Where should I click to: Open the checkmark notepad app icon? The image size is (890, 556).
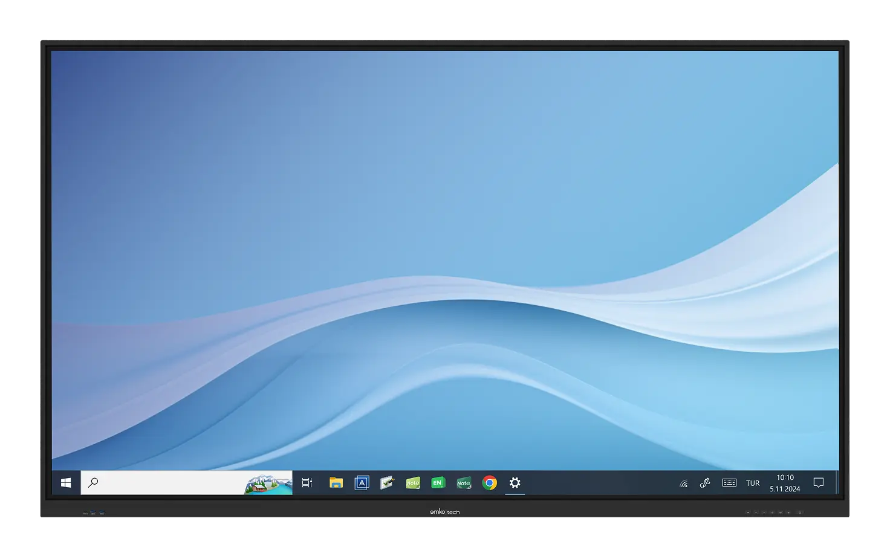pyautogui.click(x=387, y=483)
